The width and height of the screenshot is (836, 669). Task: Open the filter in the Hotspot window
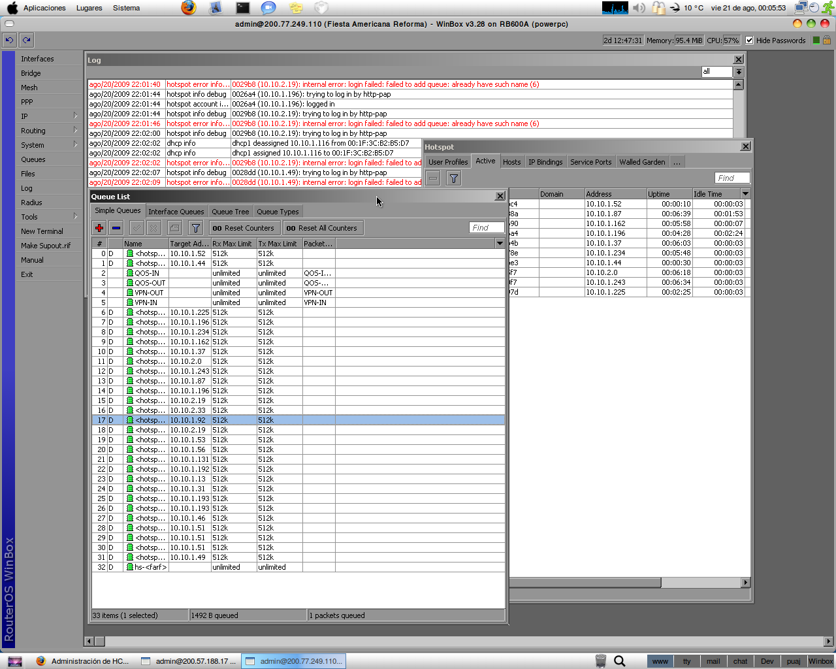(x=453, y=177)
